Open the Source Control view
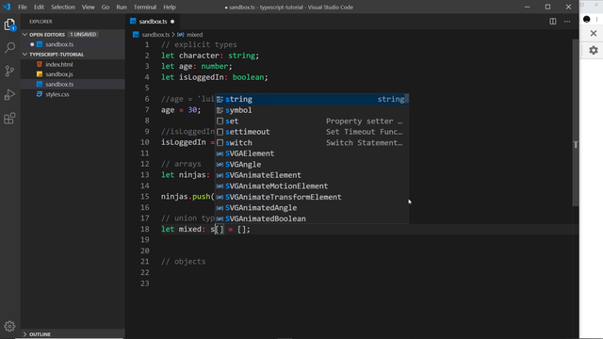Screen dimensions: 603x339 point(9,72)
